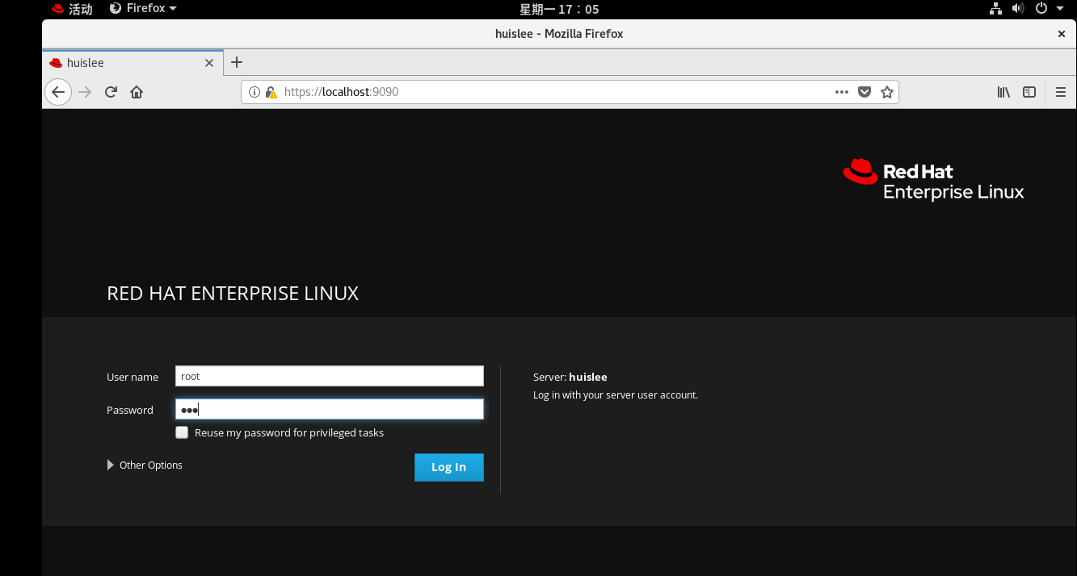Open the Firefox hamburger menu
1077x576 pixels.
(x=1061, y=92)
